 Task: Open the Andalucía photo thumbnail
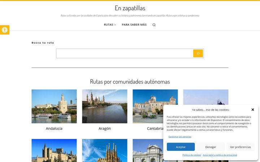tap(54, 106)
